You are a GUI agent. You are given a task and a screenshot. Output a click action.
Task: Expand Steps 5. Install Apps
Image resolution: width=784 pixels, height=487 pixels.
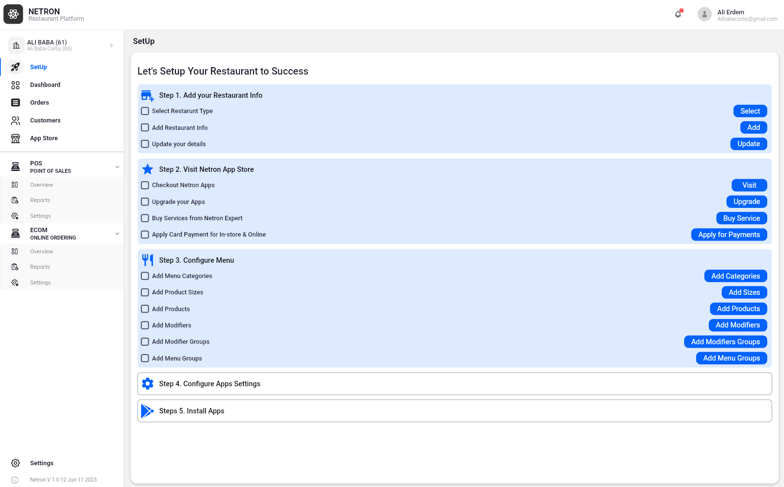pos(454,411)
